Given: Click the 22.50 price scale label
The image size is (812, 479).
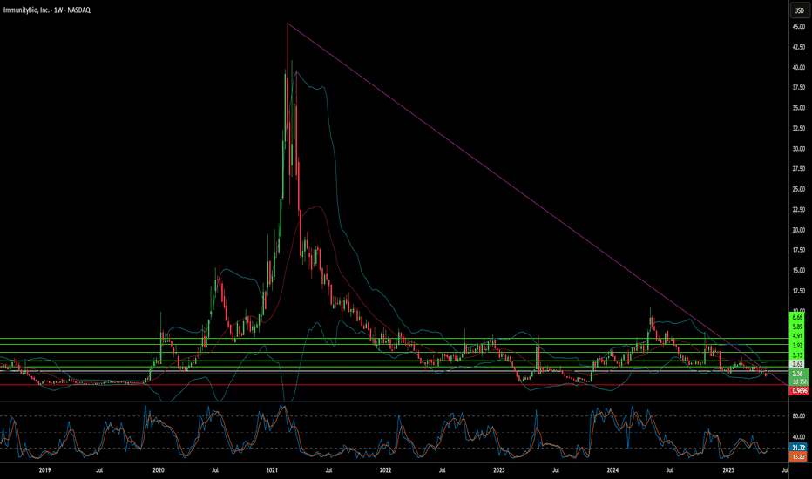Looking at the screenshot, I should coord(800,209).
